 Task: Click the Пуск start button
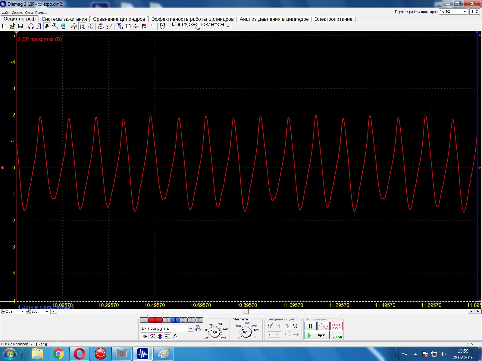point(317,335)
